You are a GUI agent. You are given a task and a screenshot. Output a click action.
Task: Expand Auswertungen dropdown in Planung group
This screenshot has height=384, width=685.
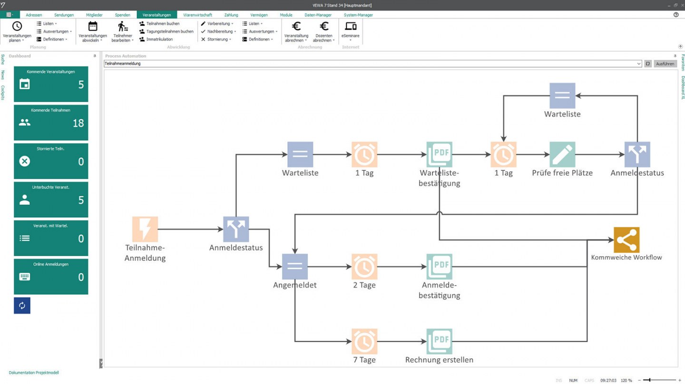click(54, 31)
